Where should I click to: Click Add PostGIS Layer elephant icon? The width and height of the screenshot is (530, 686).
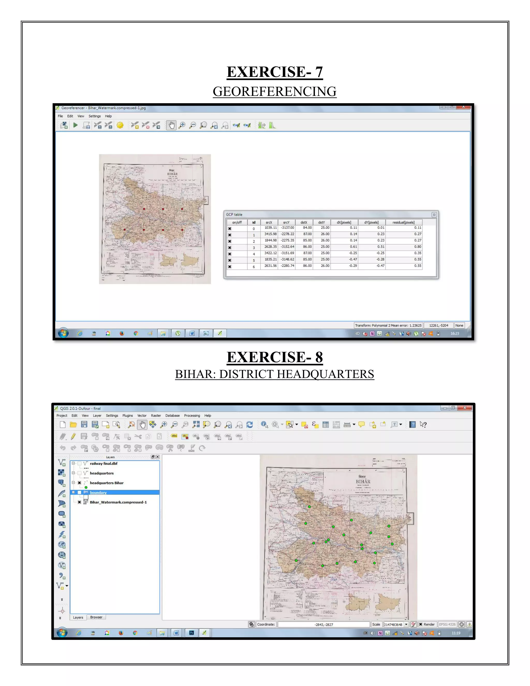[x=62, y=483]
